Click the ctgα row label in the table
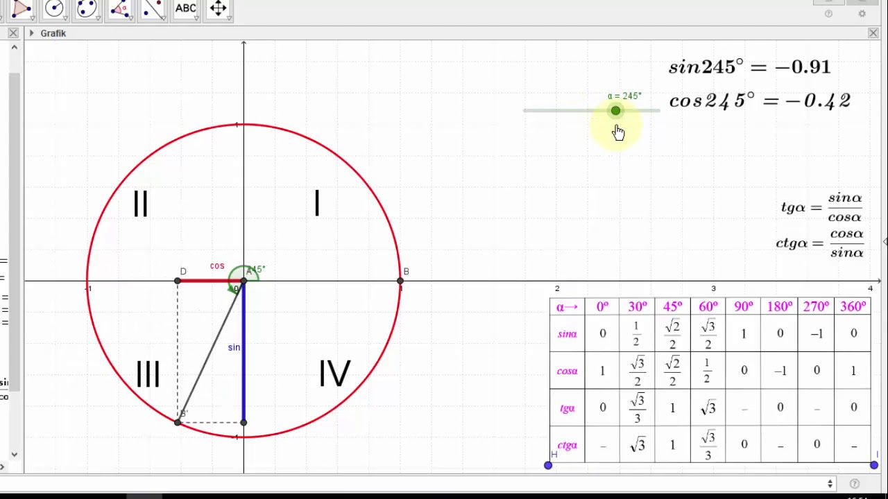The width and height of the screenshot is (888, 499). [567, 445]
